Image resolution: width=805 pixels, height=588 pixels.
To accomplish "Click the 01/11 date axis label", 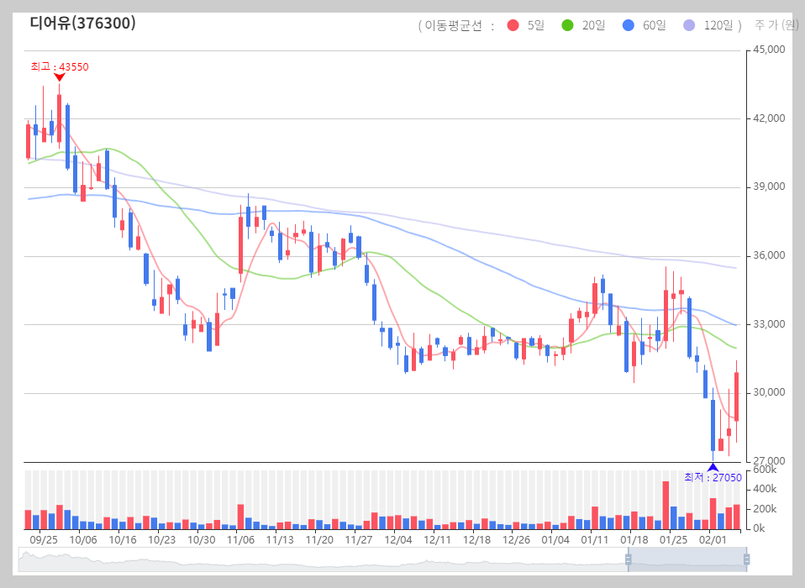I will pyautogui.click(x=595, y=539).
